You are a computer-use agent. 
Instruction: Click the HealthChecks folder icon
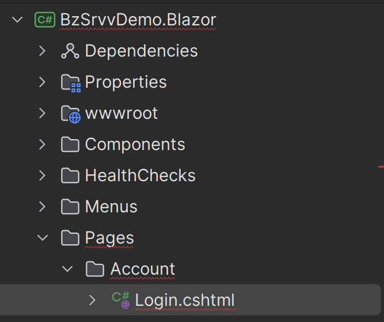(70, 175)
